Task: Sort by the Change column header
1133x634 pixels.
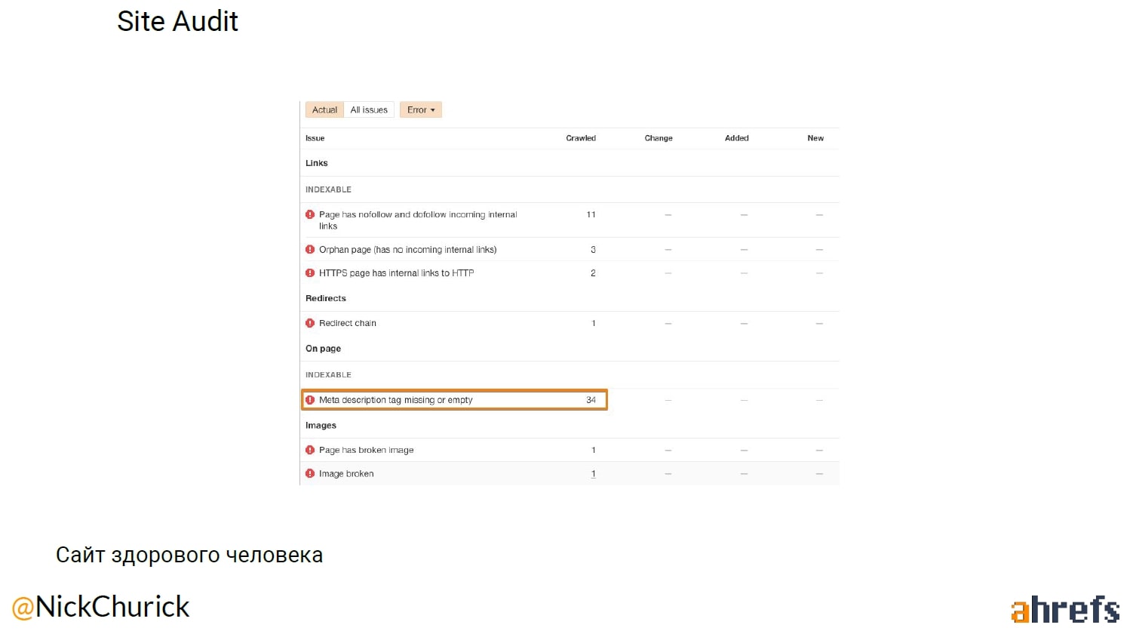Action: click(x=659, y=138)
